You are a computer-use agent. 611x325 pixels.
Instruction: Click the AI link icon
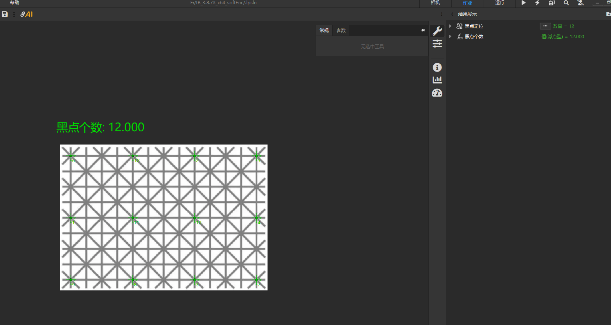[26, 14]
